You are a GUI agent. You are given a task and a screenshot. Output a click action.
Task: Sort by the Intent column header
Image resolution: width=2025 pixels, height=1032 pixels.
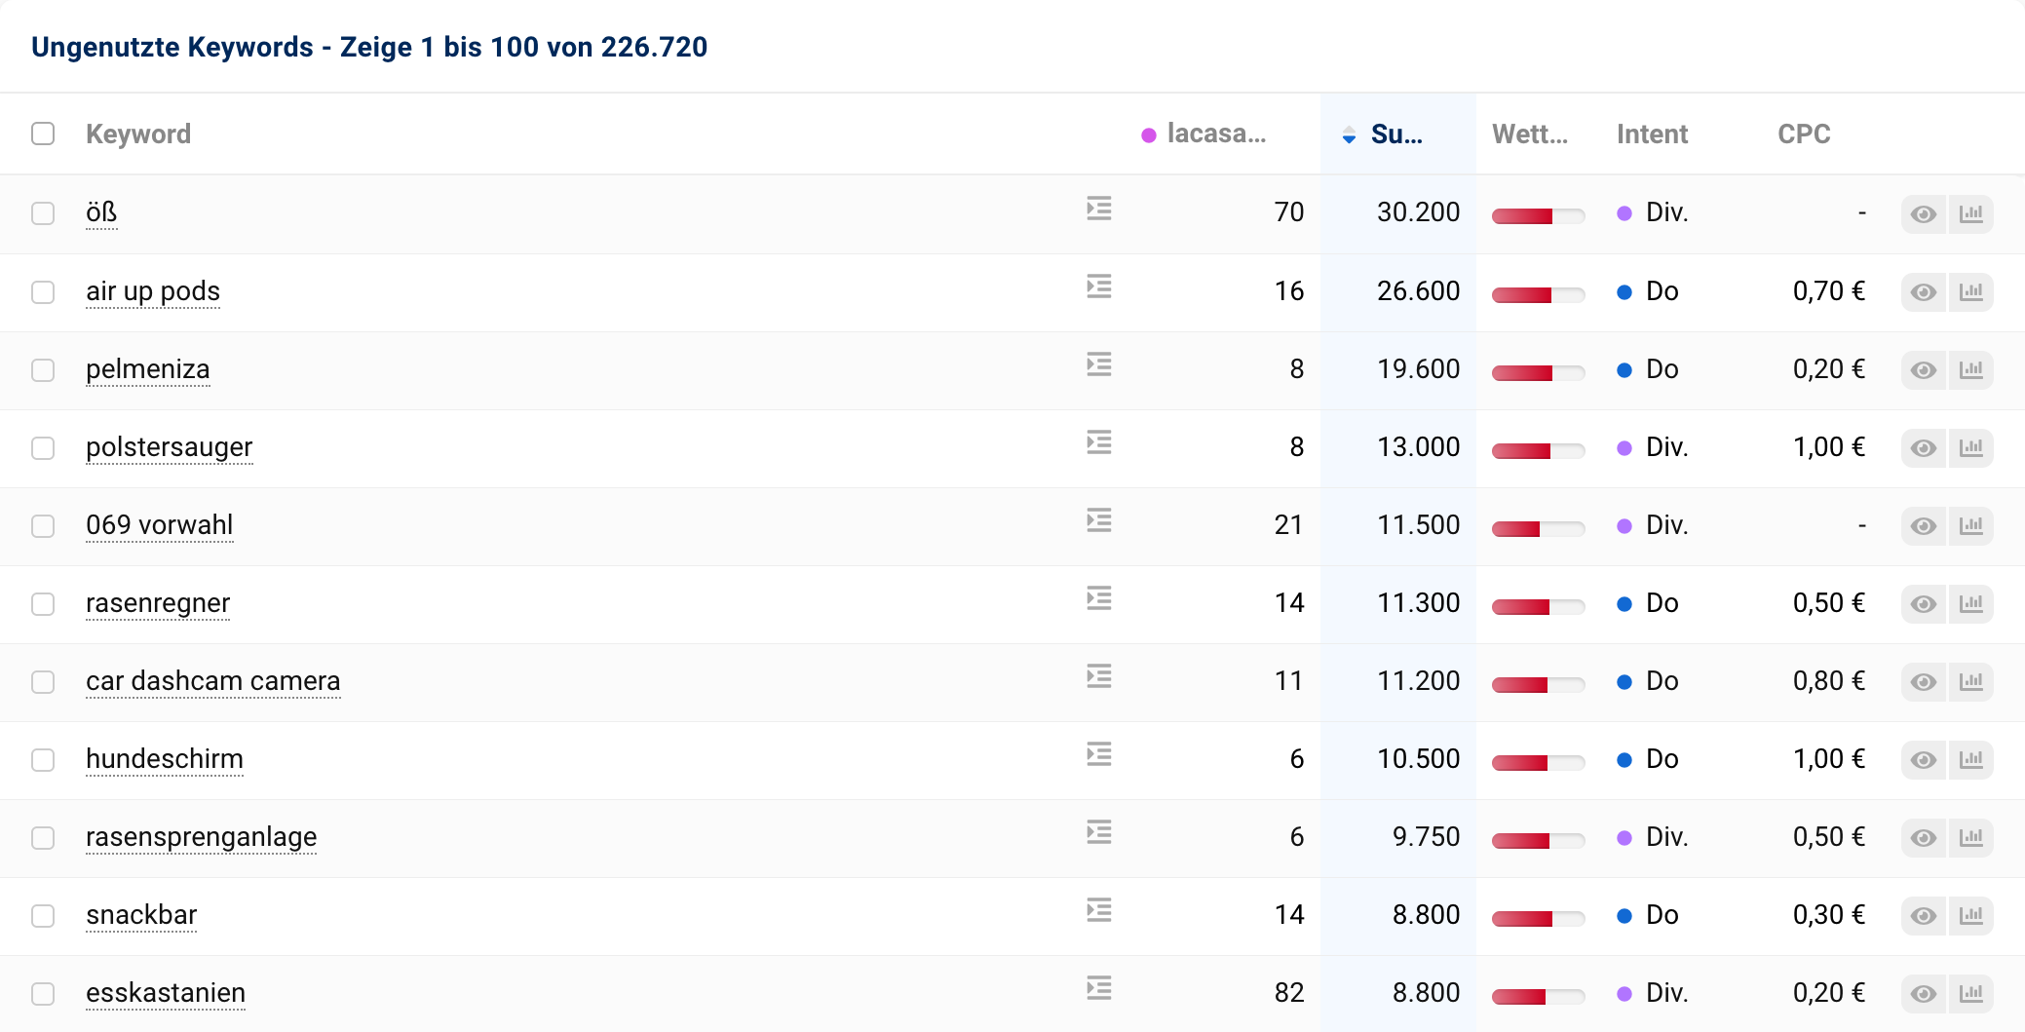click(1651, 134)
